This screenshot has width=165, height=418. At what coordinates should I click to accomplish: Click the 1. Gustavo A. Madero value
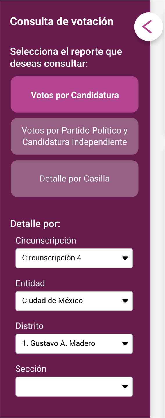click(59, 343)
